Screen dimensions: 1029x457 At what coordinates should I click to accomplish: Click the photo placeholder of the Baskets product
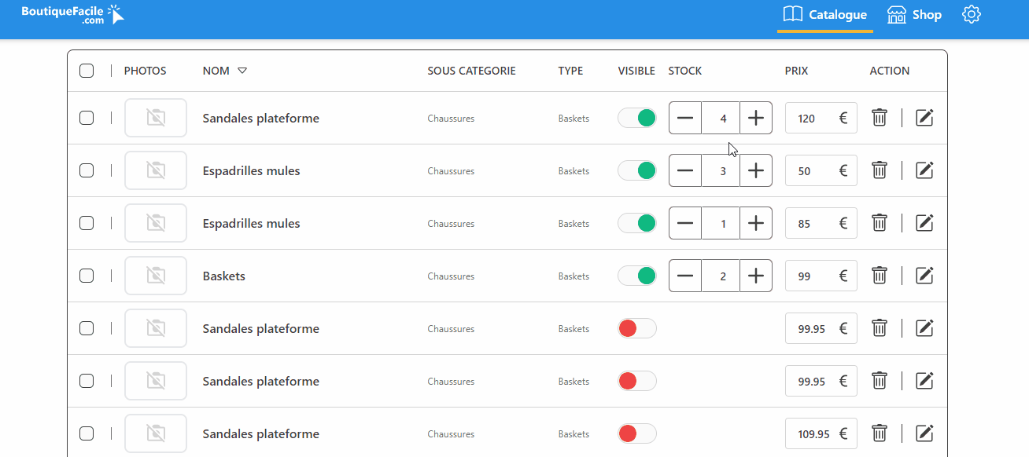156,276
